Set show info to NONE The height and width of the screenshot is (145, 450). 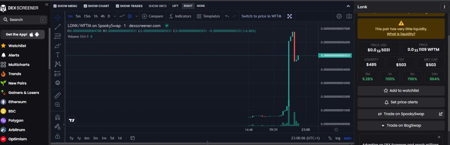click(x=201, y=6)
